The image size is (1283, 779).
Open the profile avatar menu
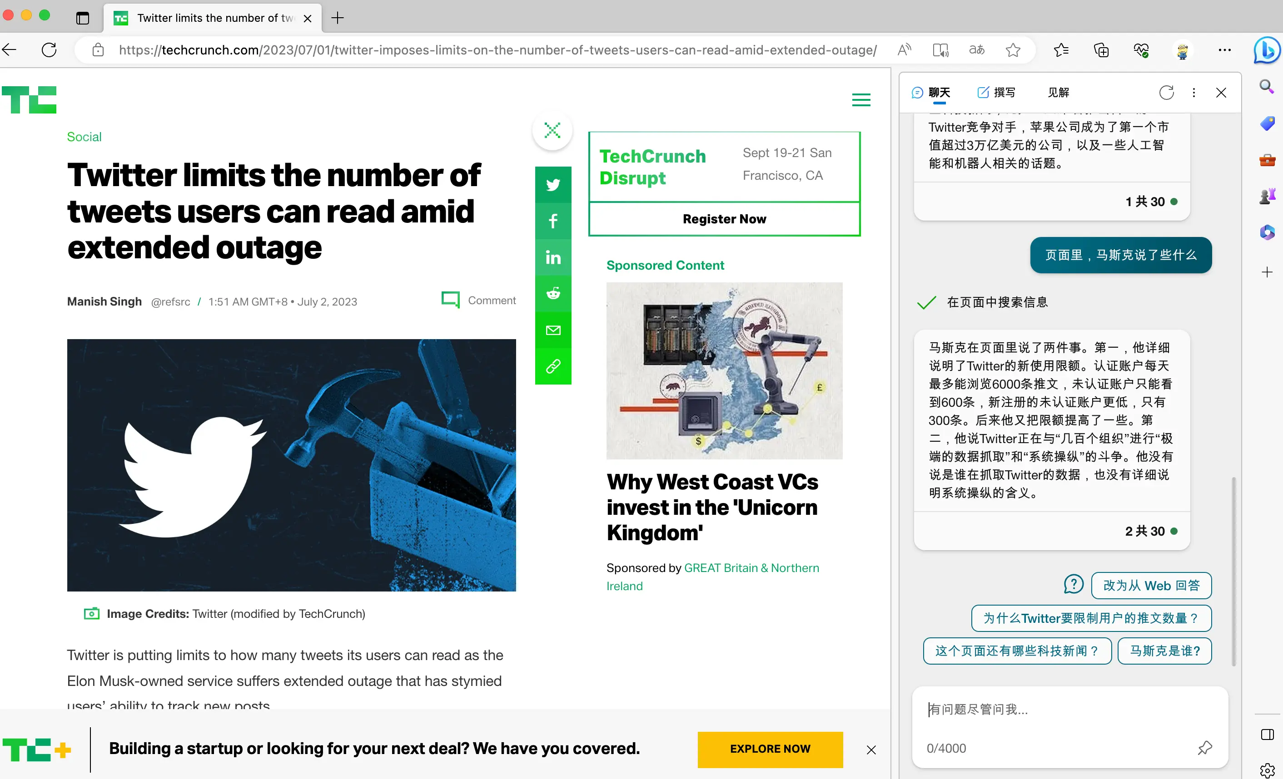tap(1183, 50)
